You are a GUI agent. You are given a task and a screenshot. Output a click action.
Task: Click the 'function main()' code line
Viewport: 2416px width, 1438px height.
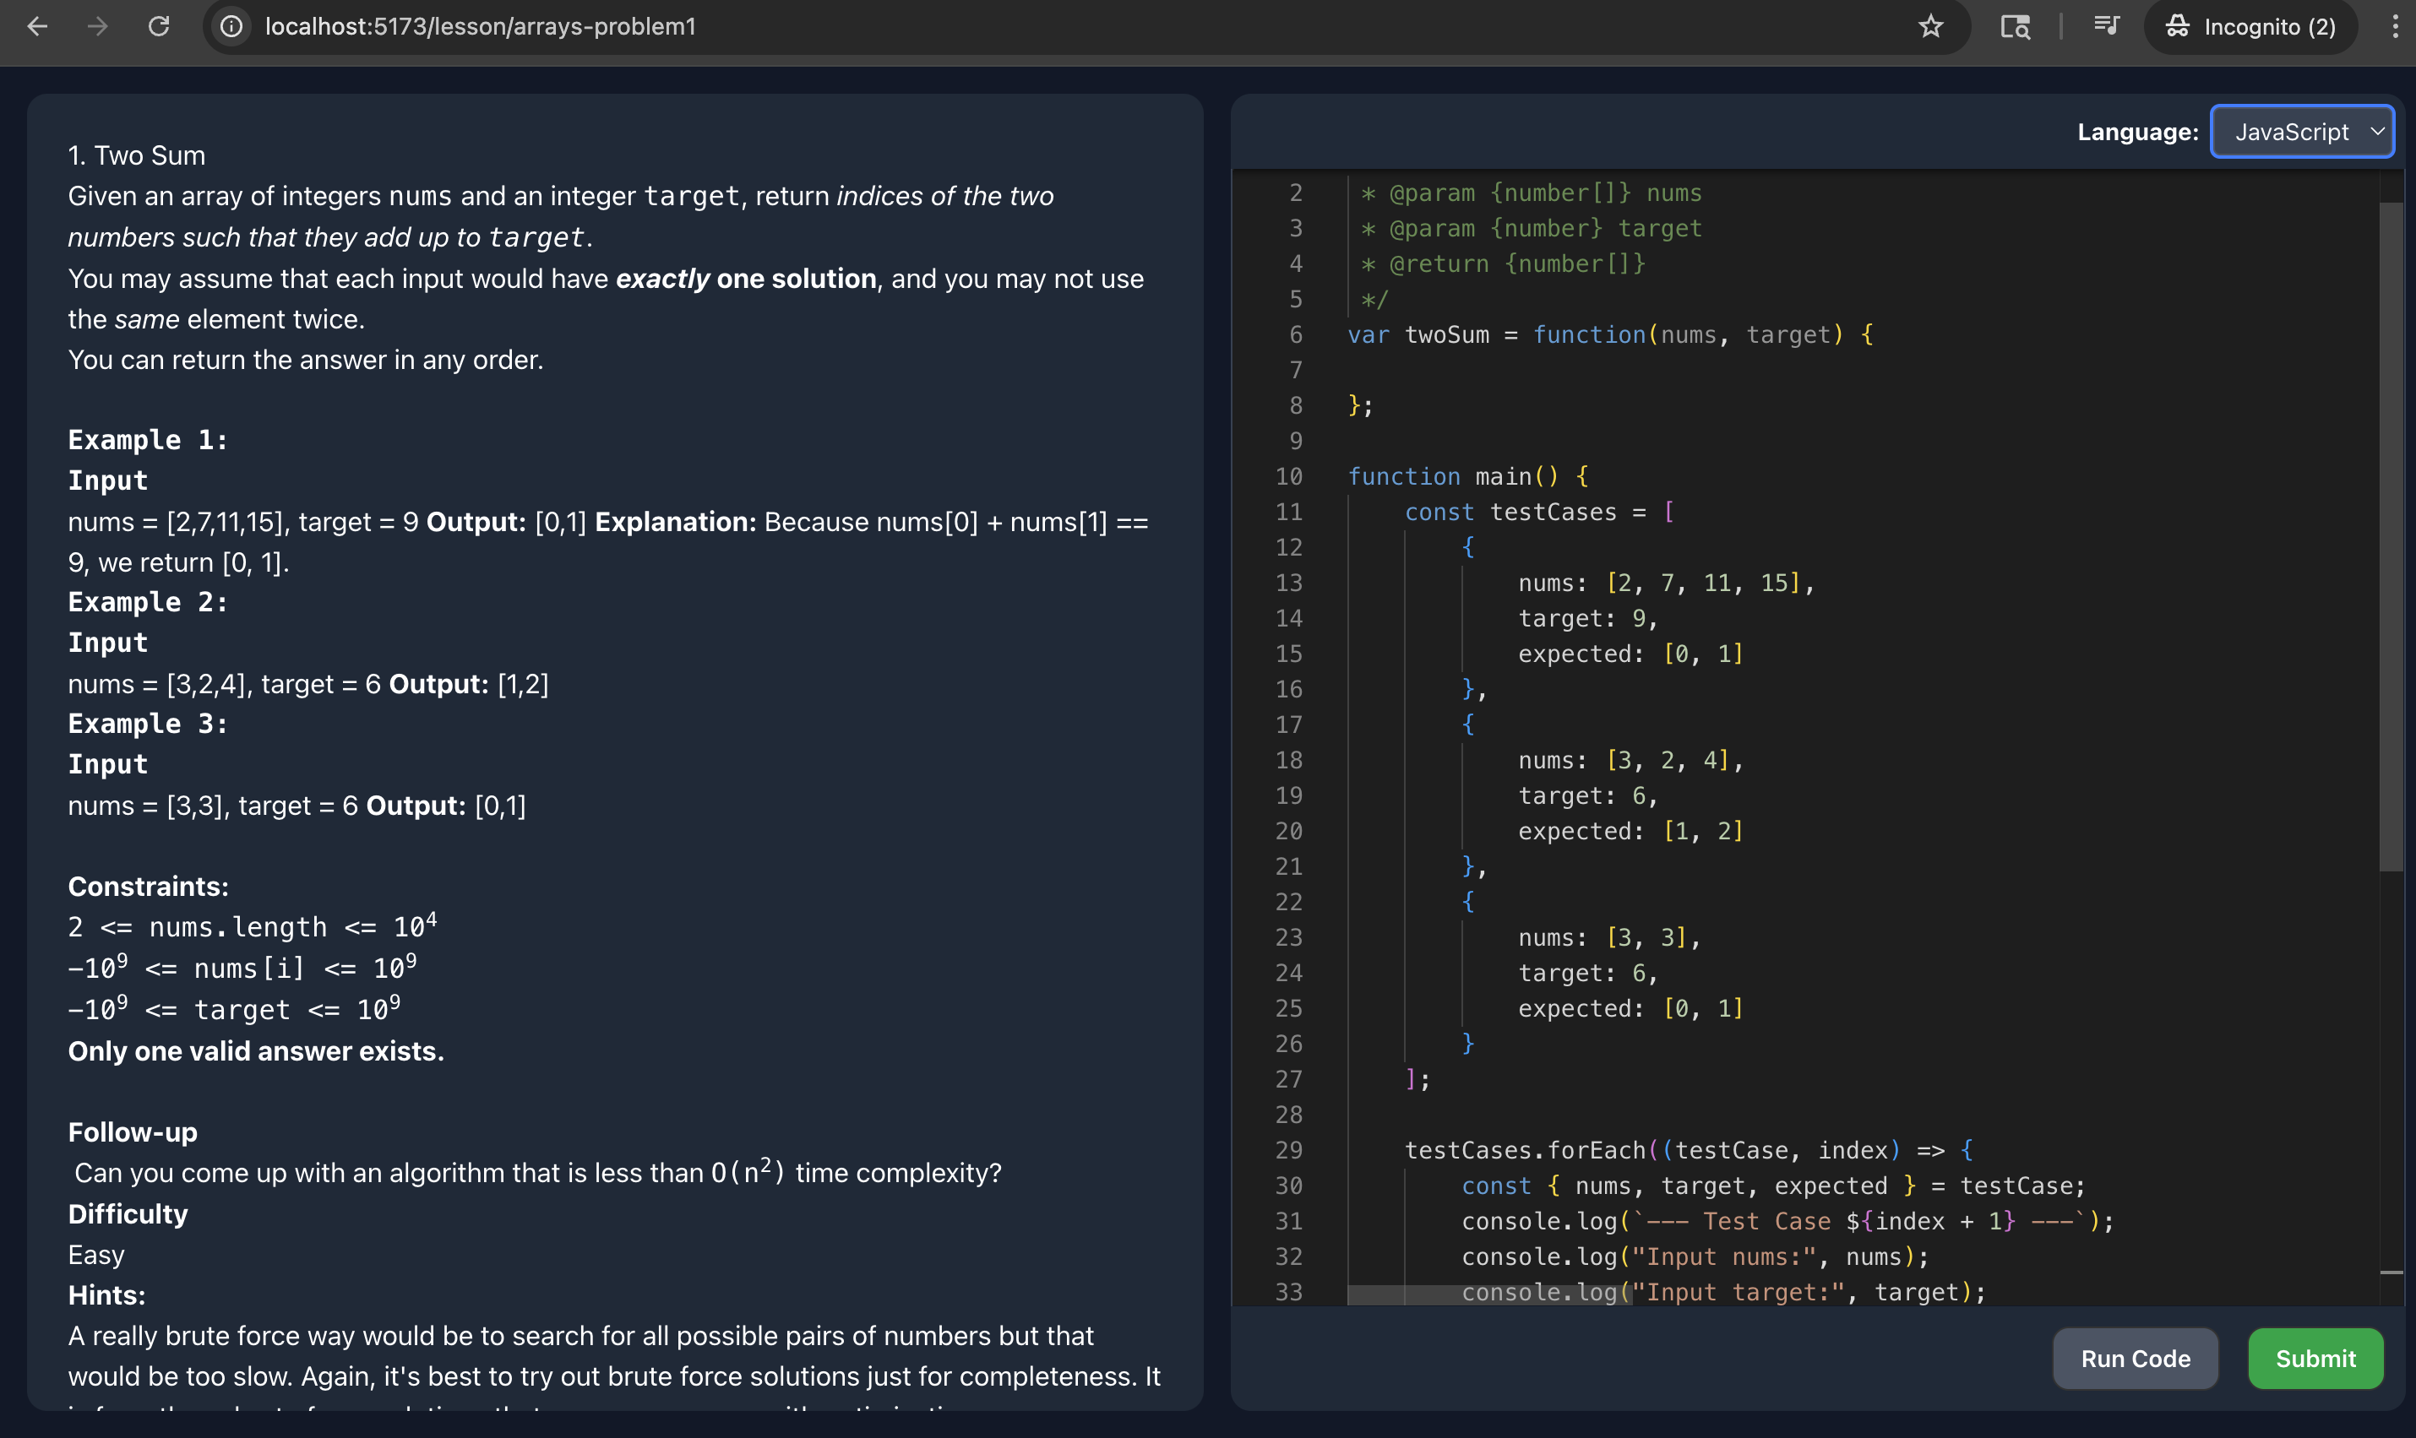coord(1467,477)
